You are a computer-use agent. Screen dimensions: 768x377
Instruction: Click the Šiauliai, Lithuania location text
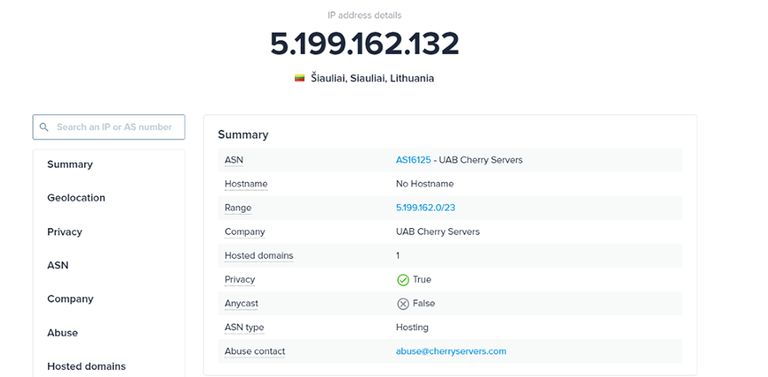pos(372,78)
